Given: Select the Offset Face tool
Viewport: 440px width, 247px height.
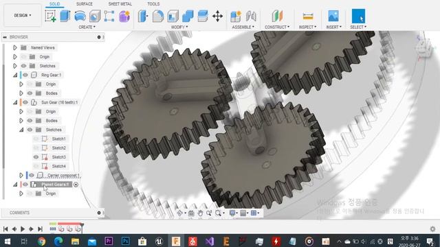Looking at the screenshot, I should [x=203, y=16].
